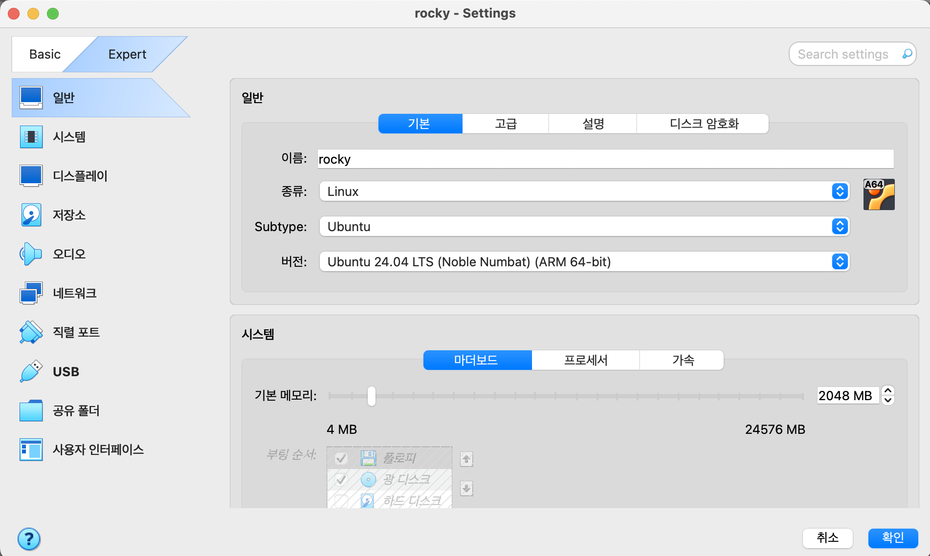Click the 광 디스크 boot order entry

(389, 479)
